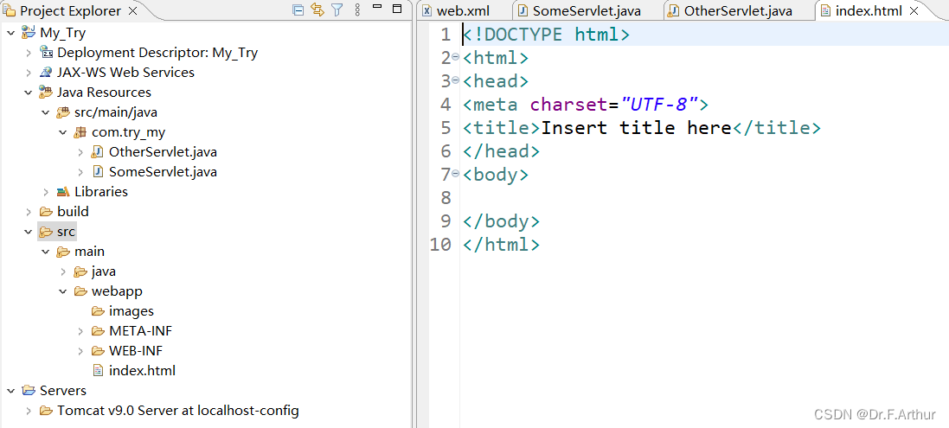
Task: Click "Insert title here" text in editor
Action: tap(636, 128)
